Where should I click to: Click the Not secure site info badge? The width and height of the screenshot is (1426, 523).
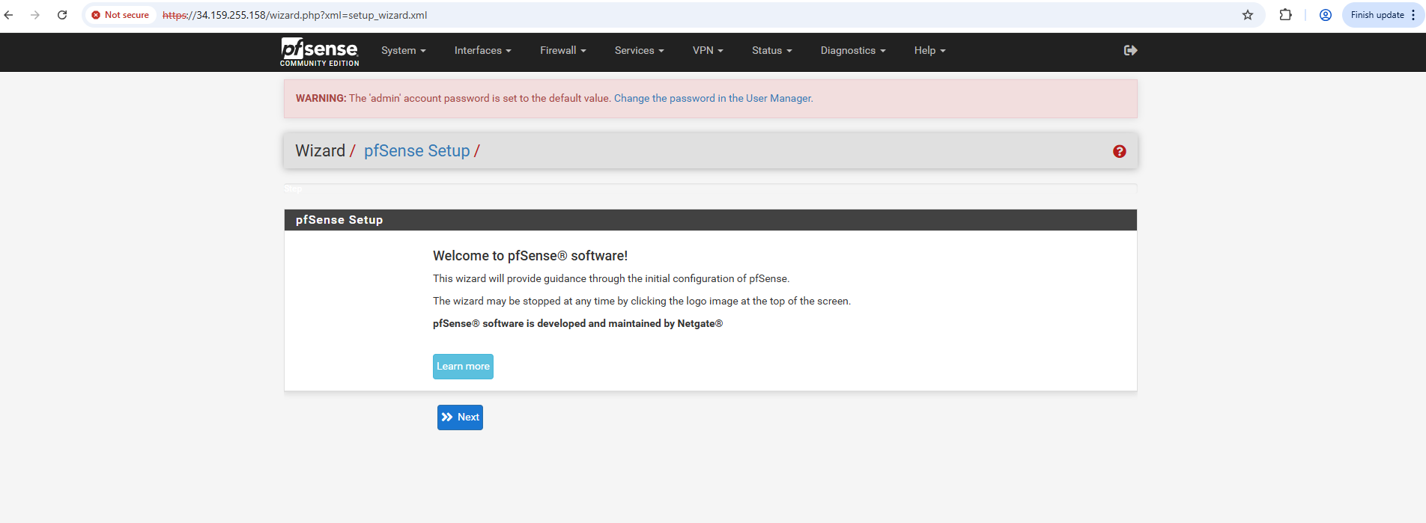point(121,15)
